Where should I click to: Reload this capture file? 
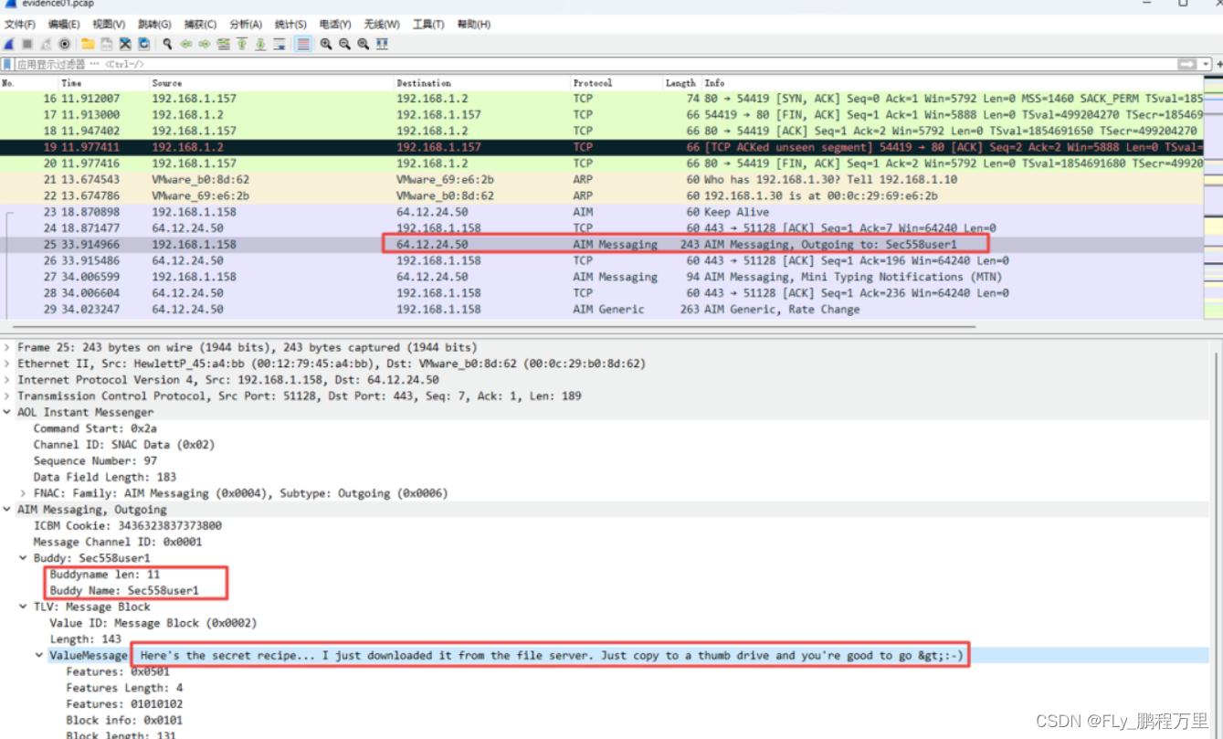143,44
